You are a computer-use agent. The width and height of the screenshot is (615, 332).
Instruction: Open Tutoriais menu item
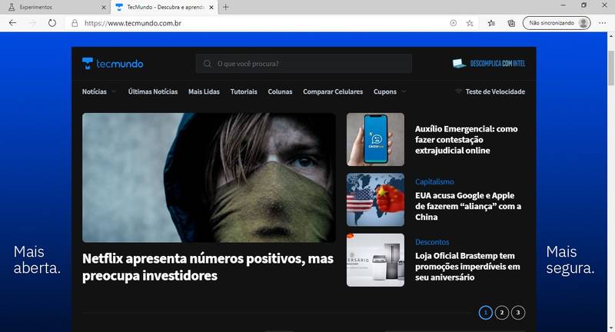click(x=244, y=91)
